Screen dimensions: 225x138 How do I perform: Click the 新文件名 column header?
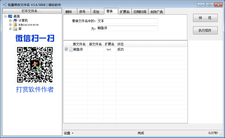(95, 44)
